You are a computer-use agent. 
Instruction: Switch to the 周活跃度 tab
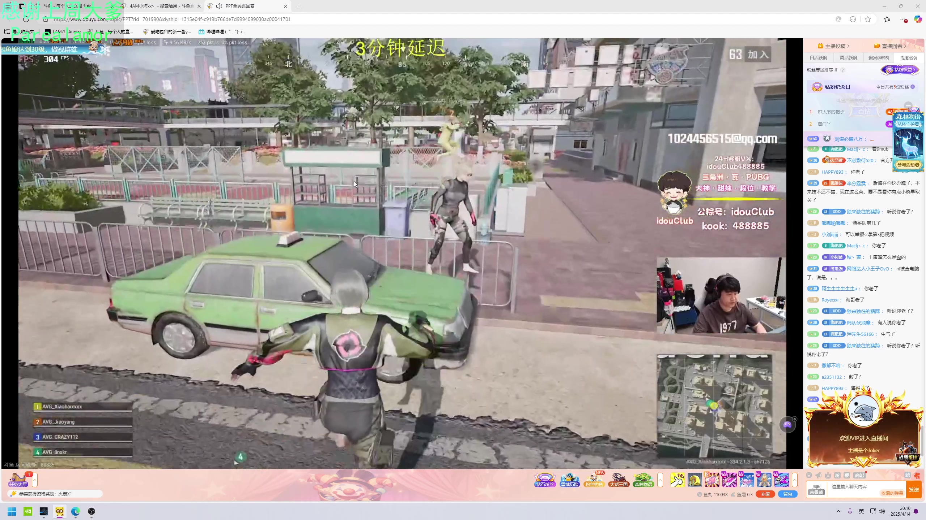pyautogui.click(x=848, y=58)
